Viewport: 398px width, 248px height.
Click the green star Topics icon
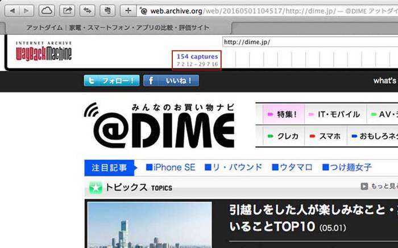tap(96, 188)
